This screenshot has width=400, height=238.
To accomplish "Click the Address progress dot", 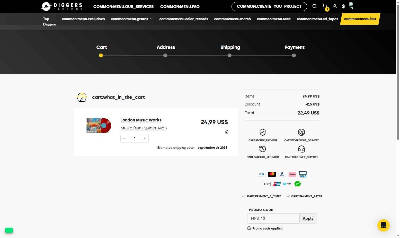I will coord(165,56).
